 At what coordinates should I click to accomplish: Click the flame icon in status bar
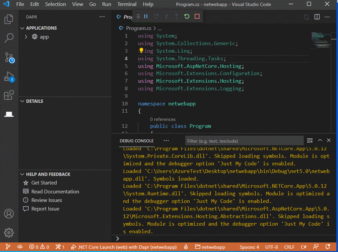point(186,247)
